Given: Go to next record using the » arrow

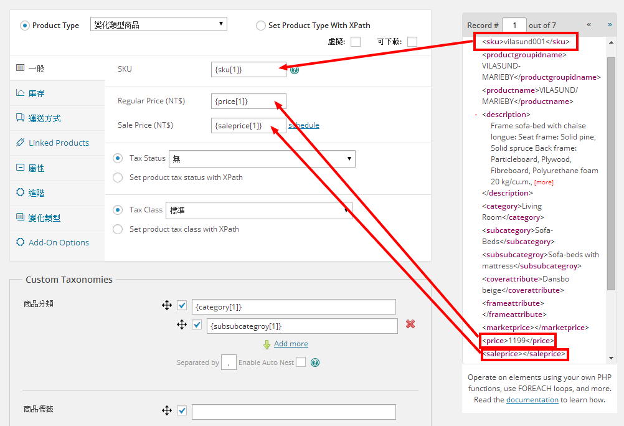Looking at the screenshot, I should pos(610,25).
